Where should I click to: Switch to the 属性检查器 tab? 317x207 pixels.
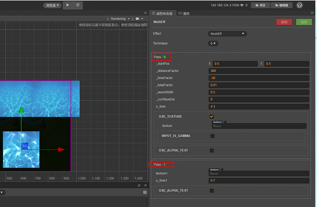[162, 13]
